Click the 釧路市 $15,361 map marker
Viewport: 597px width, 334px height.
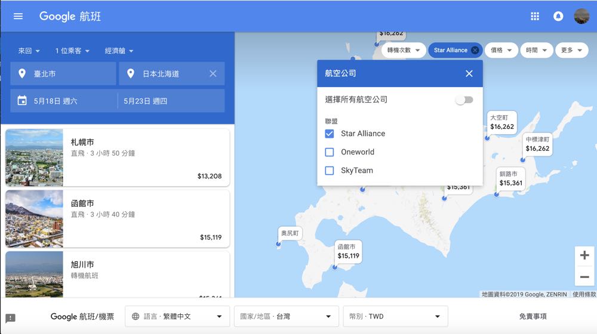click(510, 179)
